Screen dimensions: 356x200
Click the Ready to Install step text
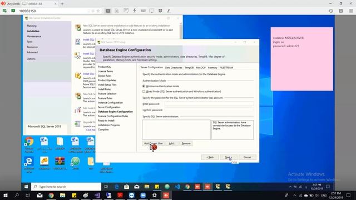(106, 121)
